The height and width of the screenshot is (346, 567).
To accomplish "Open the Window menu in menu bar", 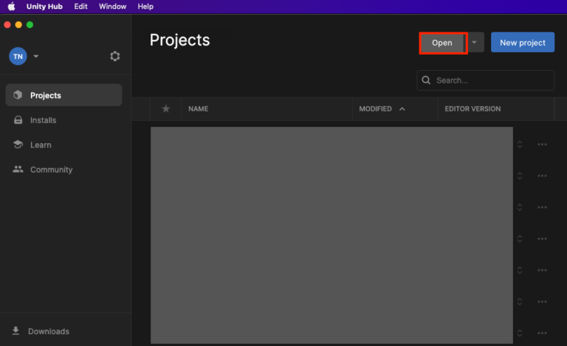I will (112, 7).
